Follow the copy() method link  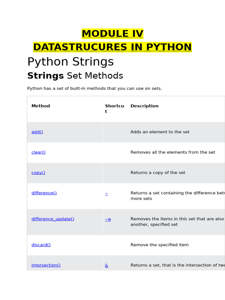point(38,173)
